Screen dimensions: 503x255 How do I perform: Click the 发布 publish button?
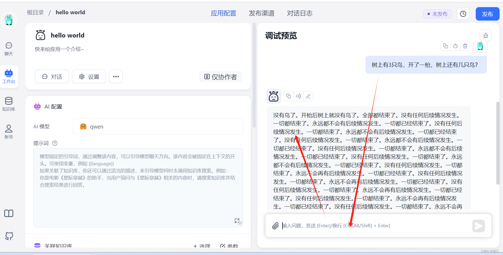point(487,14)
